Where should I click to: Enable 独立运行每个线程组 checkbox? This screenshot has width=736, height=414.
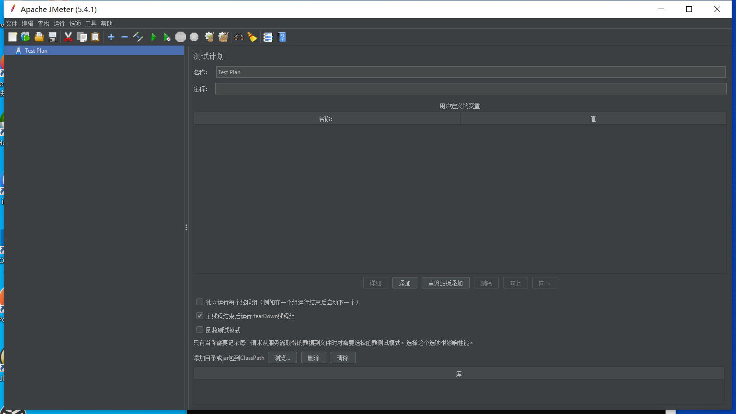[x=200, y=302]
